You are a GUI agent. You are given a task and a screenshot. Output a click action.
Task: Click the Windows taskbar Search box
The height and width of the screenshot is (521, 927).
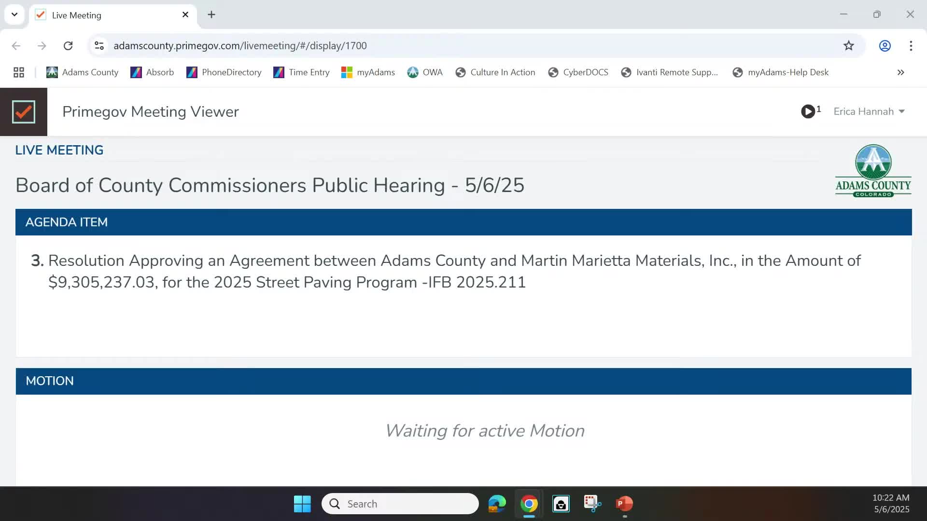pyautogui.click(x=400, y=504)
